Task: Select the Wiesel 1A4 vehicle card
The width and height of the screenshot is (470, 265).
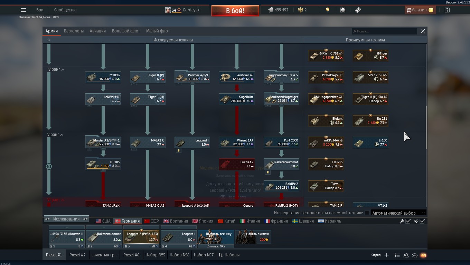Action: pyautogui.click(x=237, y=143)
